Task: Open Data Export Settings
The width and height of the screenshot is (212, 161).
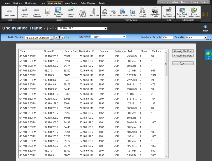Action: tap(181, 13)
